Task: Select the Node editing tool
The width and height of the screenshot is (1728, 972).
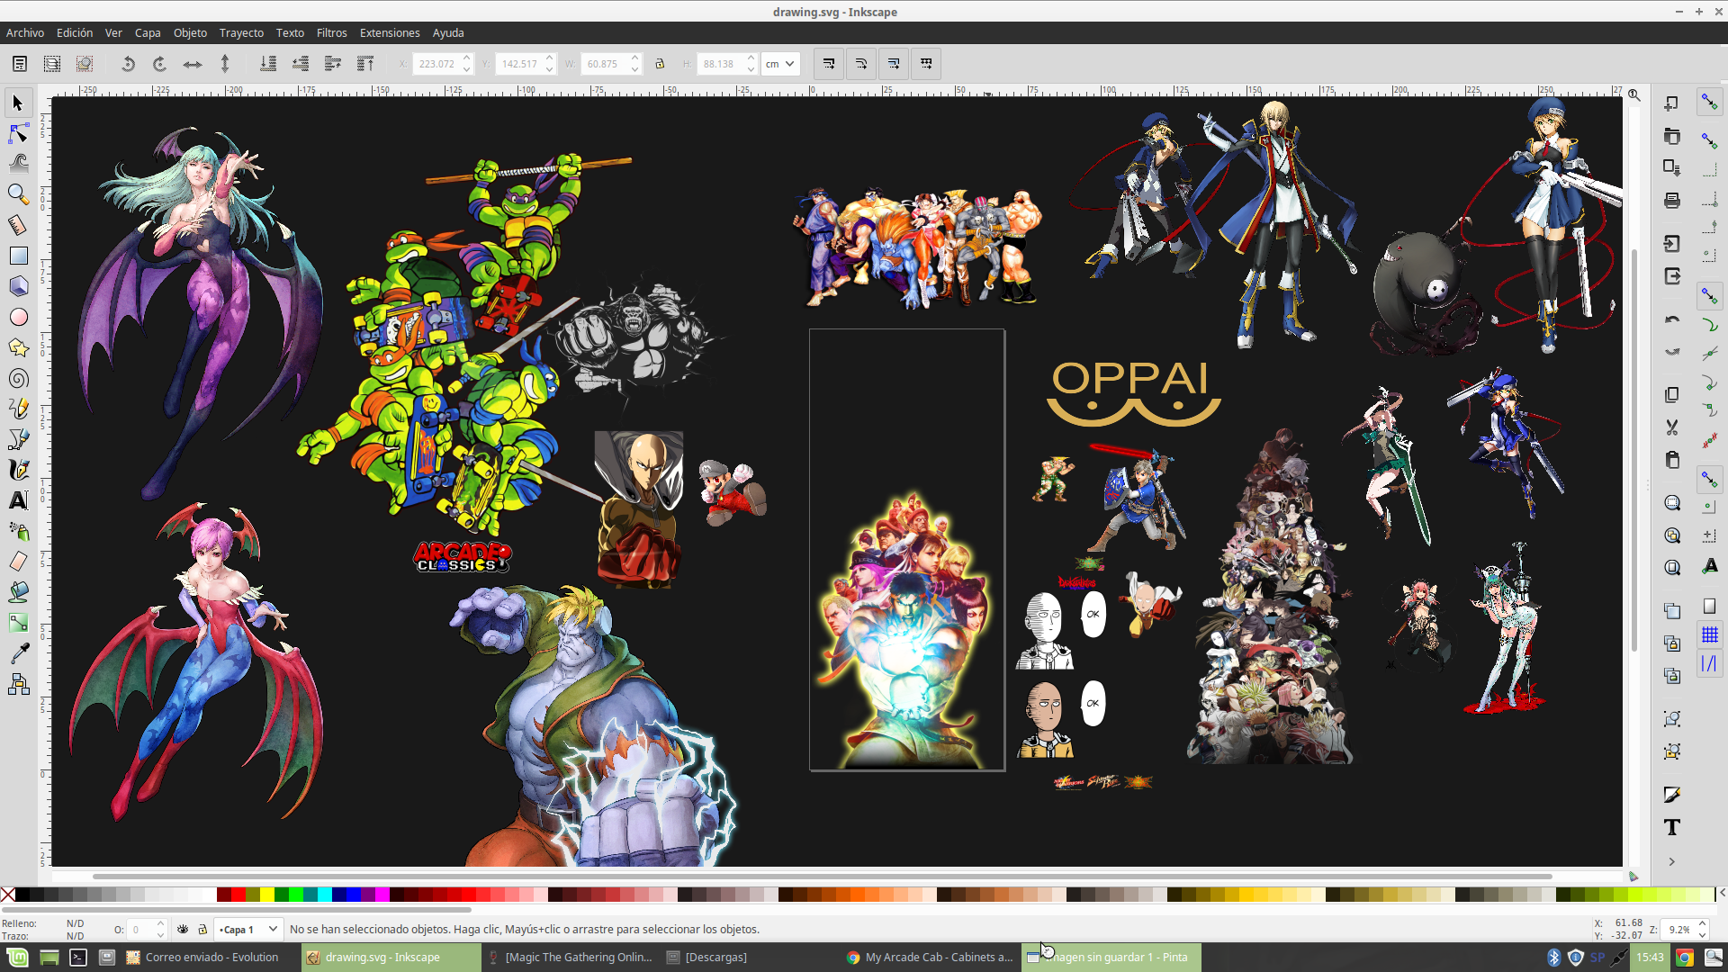Action: click(18, 133)
